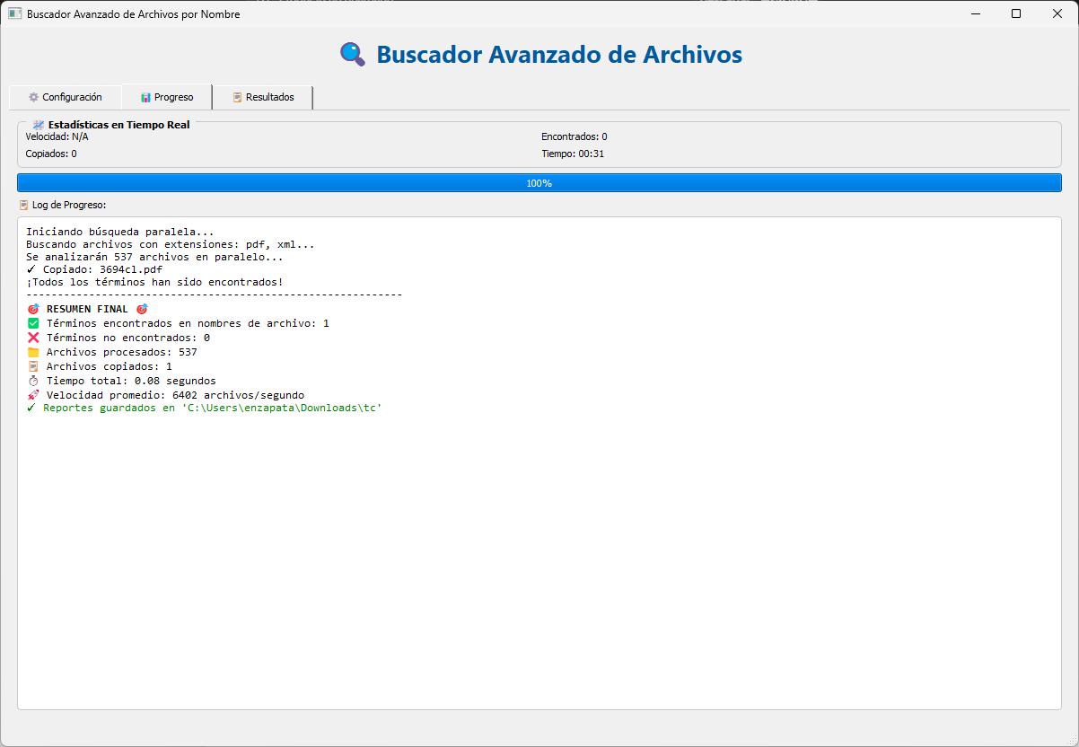
Task: Click the magnifying glass icon in header
Action: point(352,55)
